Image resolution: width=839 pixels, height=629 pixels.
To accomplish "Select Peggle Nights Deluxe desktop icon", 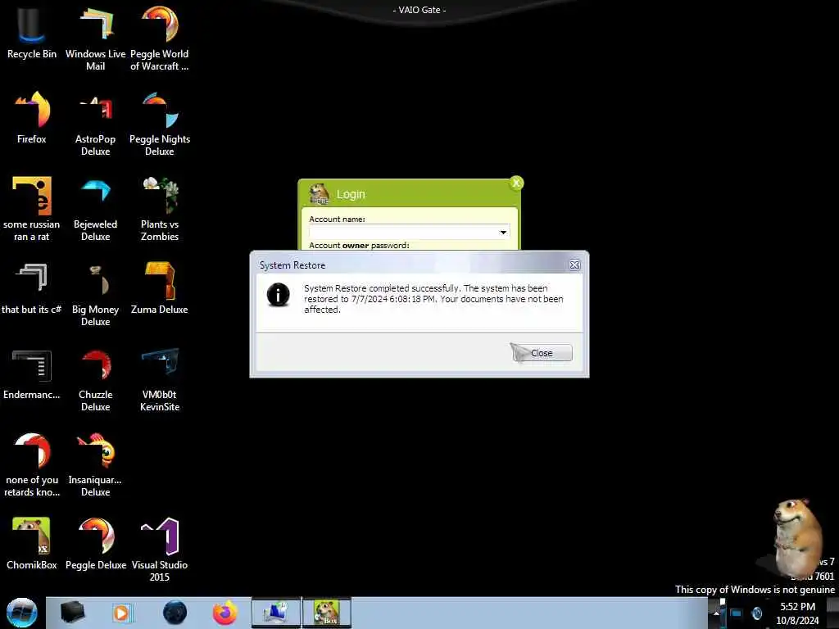I will point(160,123).
